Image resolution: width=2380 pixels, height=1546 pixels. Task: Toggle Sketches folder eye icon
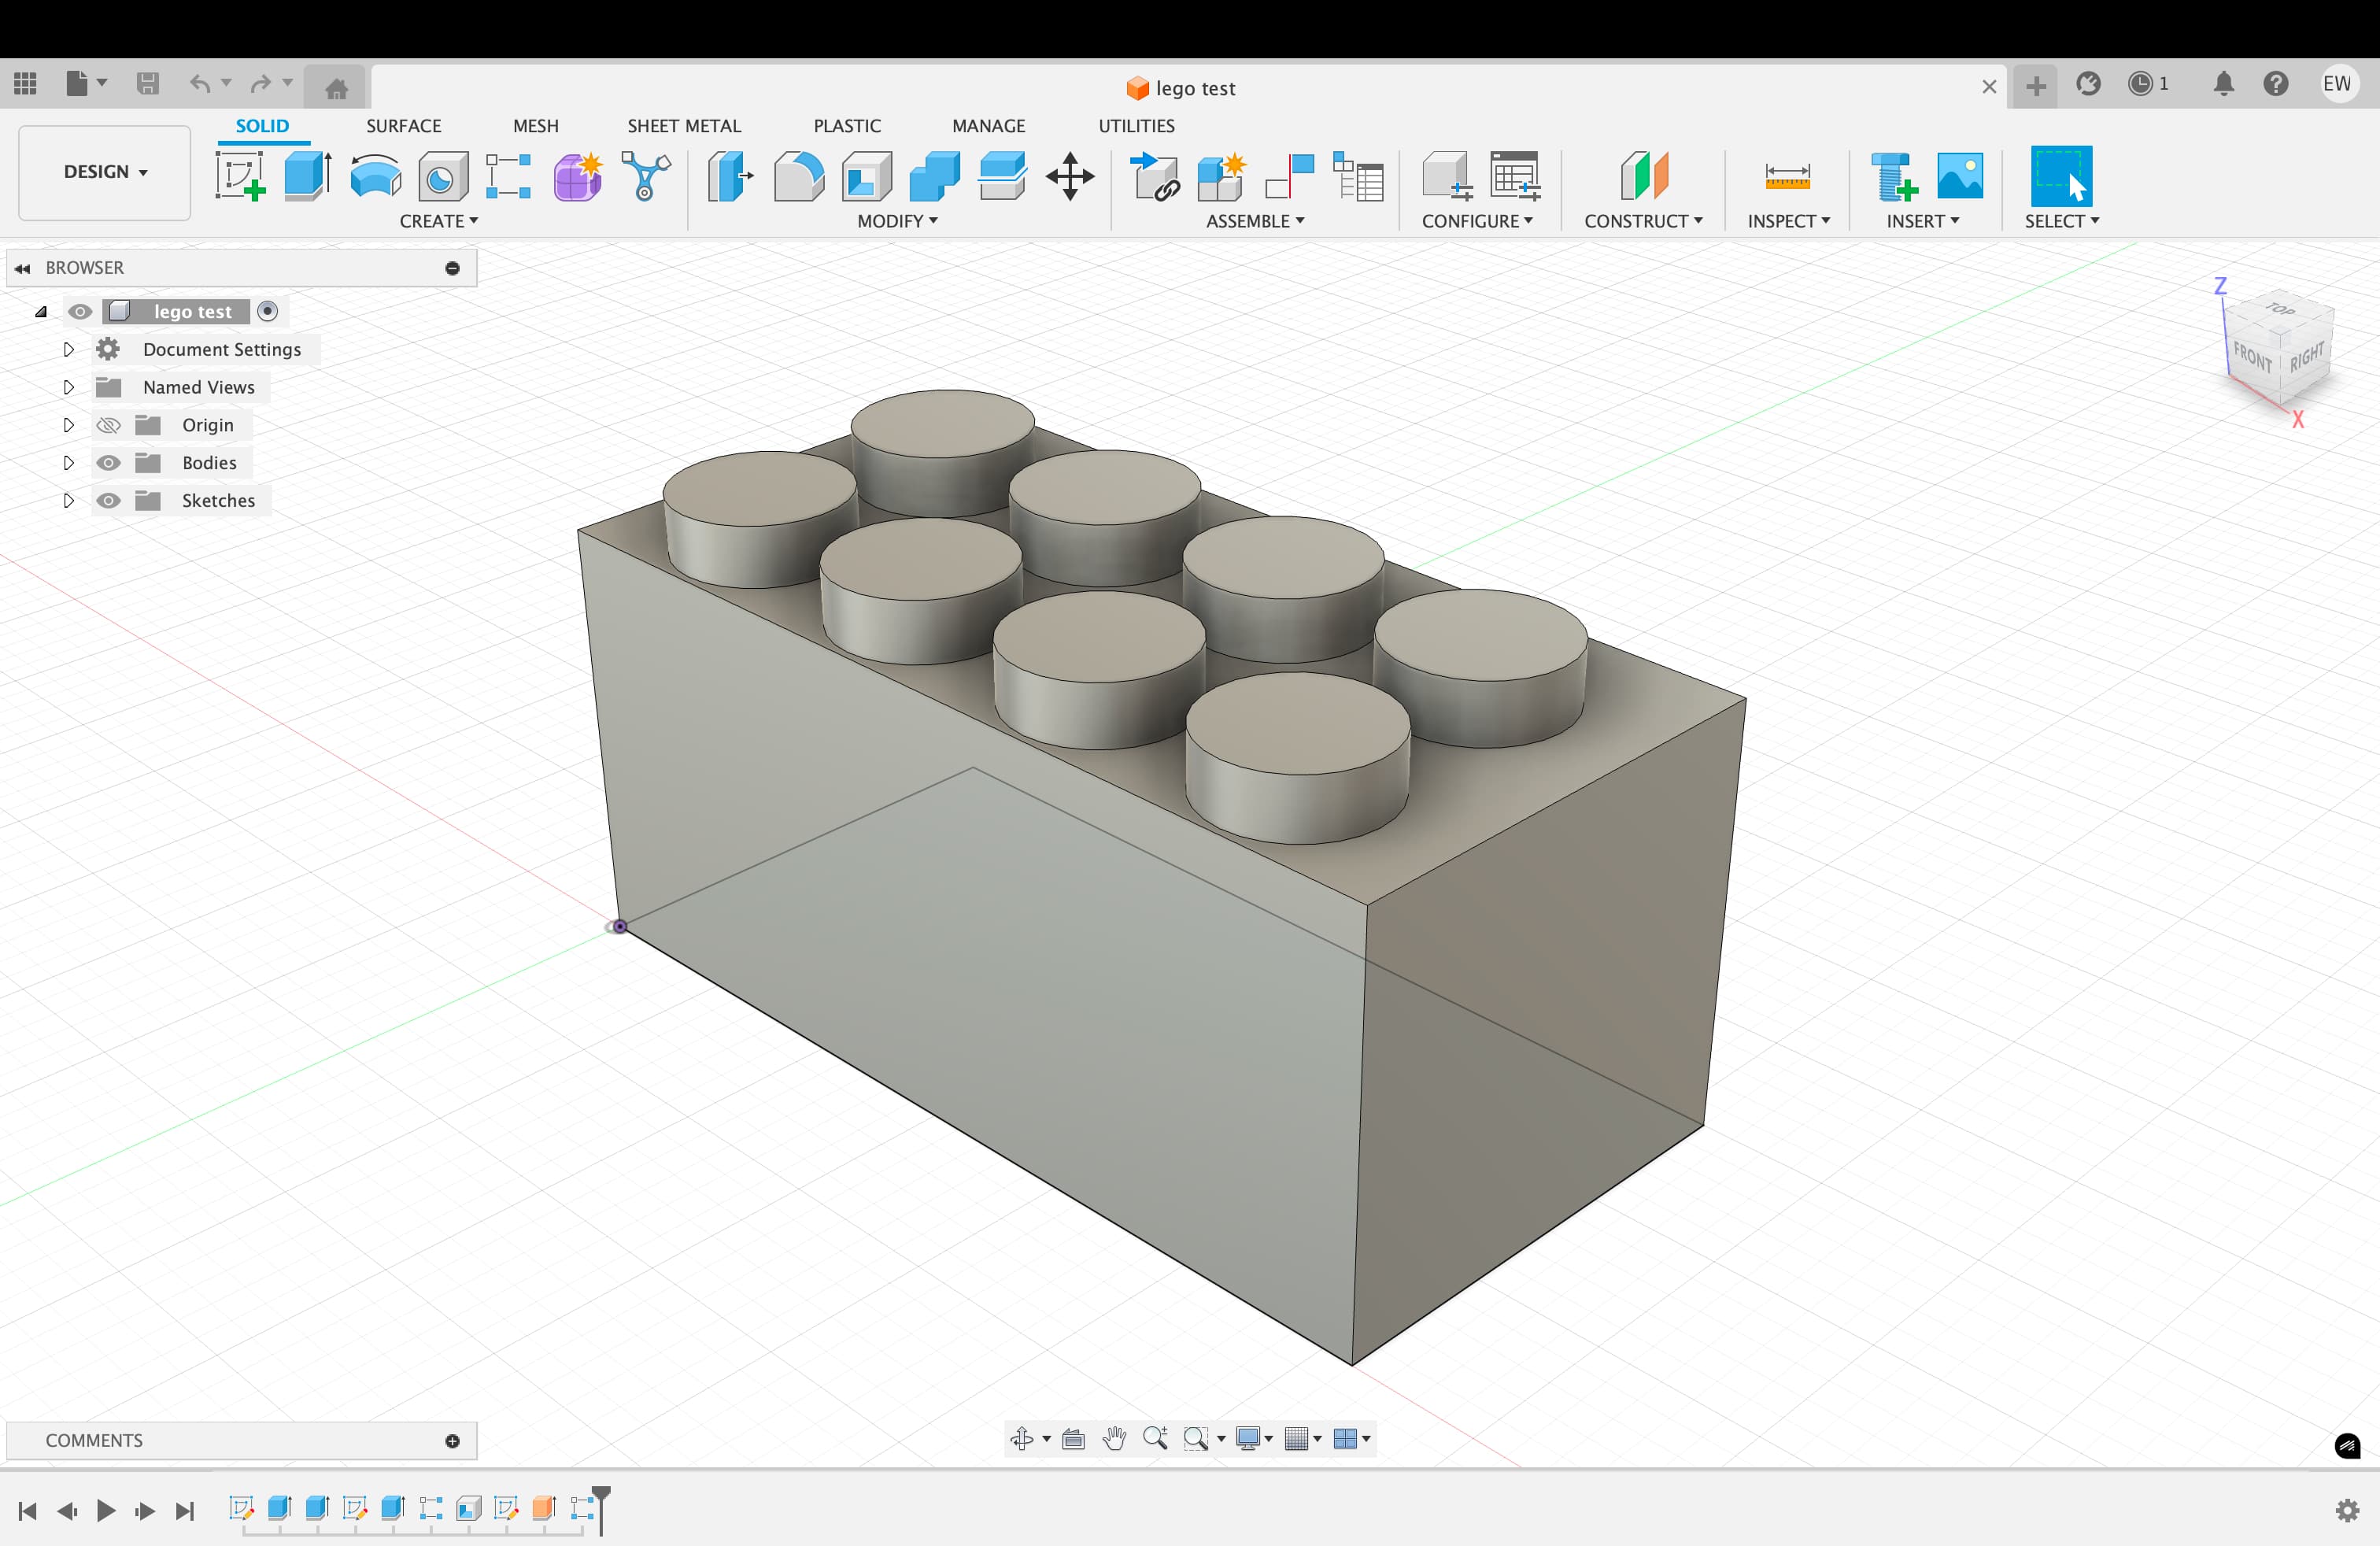[108, 501]
